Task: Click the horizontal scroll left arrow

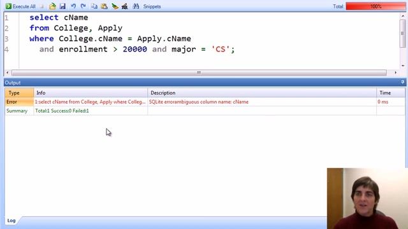Action: tap(7, 73)
